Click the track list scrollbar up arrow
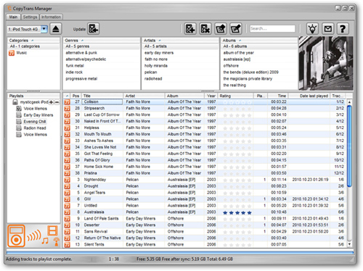Screen dimensions: 363x271 point(349,102)
